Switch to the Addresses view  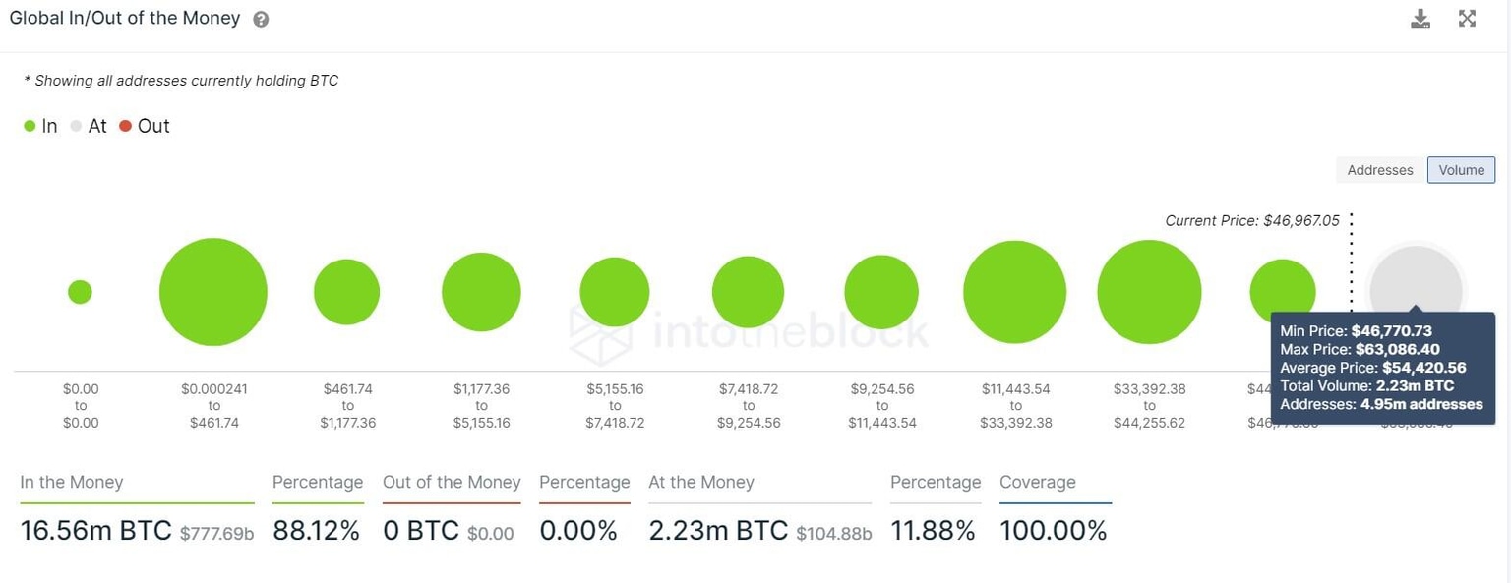click(1379, 169)
